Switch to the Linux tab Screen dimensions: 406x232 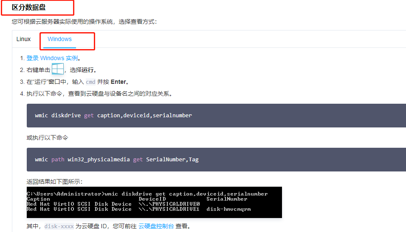point(24,39)
